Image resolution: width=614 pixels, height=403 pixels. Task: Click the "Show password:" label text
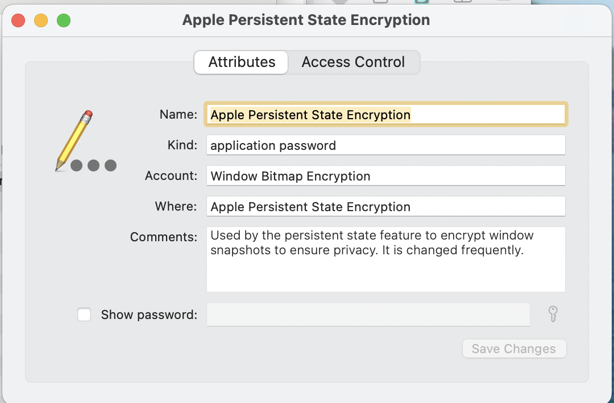[149, 314]
